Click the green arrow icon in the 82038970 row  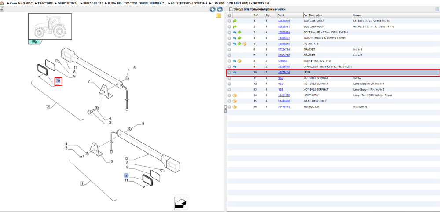click(235, 21)
